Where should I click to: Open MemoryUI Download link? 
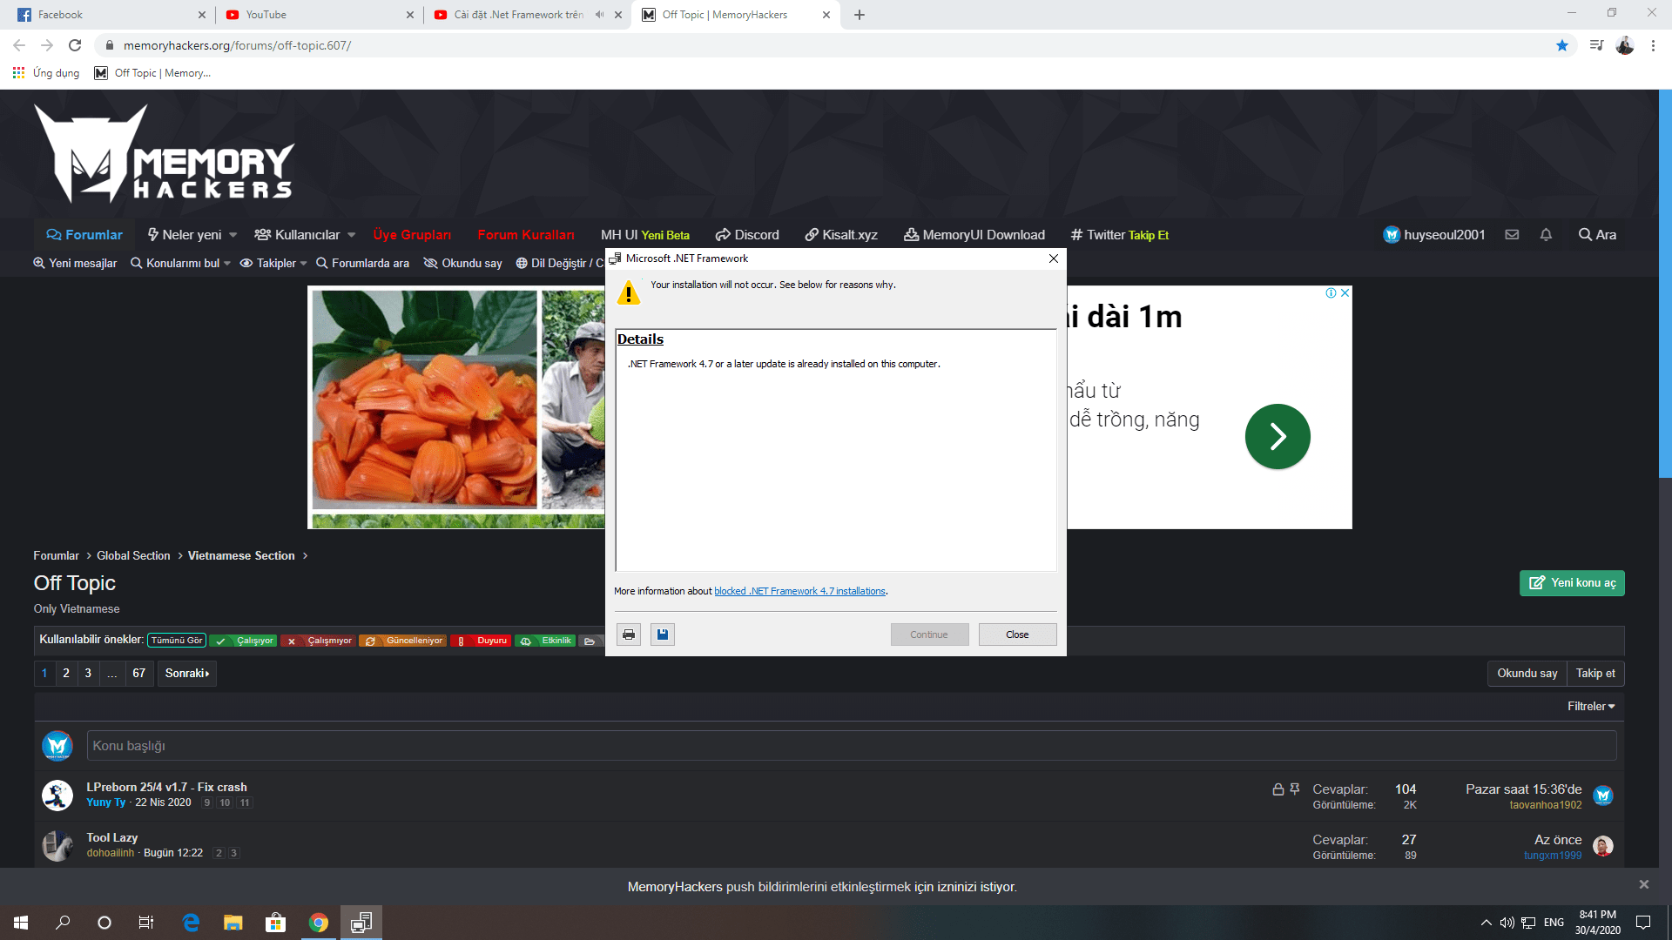click(974, 235)
